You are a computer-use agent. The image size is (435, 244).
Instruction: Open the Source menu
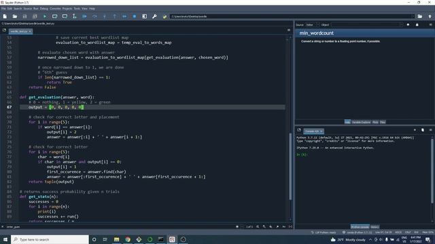coord(27,9)
